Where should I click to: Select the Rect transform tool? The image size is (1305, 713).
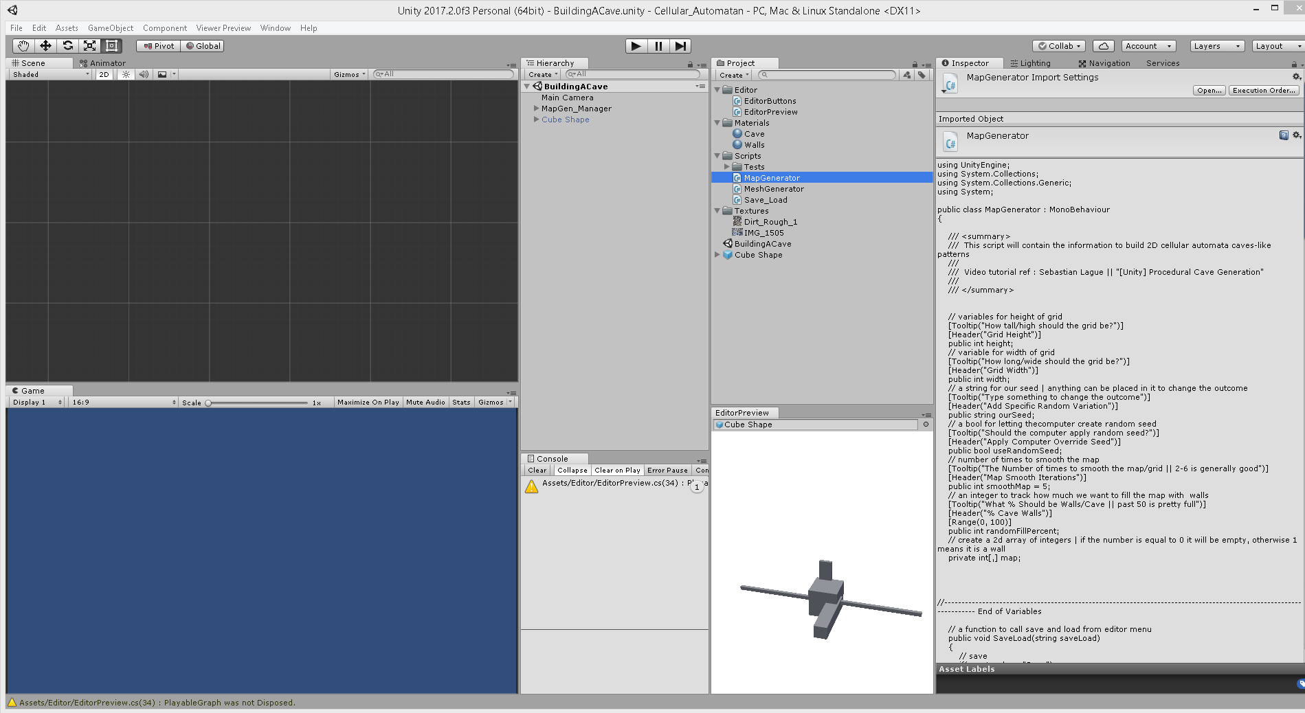point(111,46)
